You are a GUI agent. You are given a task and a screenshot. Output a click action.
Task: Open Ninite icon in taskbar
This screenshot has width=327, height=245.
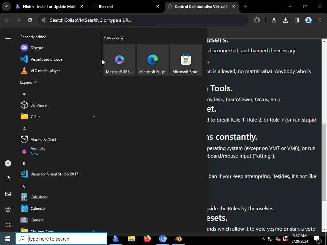pos(116,239)
